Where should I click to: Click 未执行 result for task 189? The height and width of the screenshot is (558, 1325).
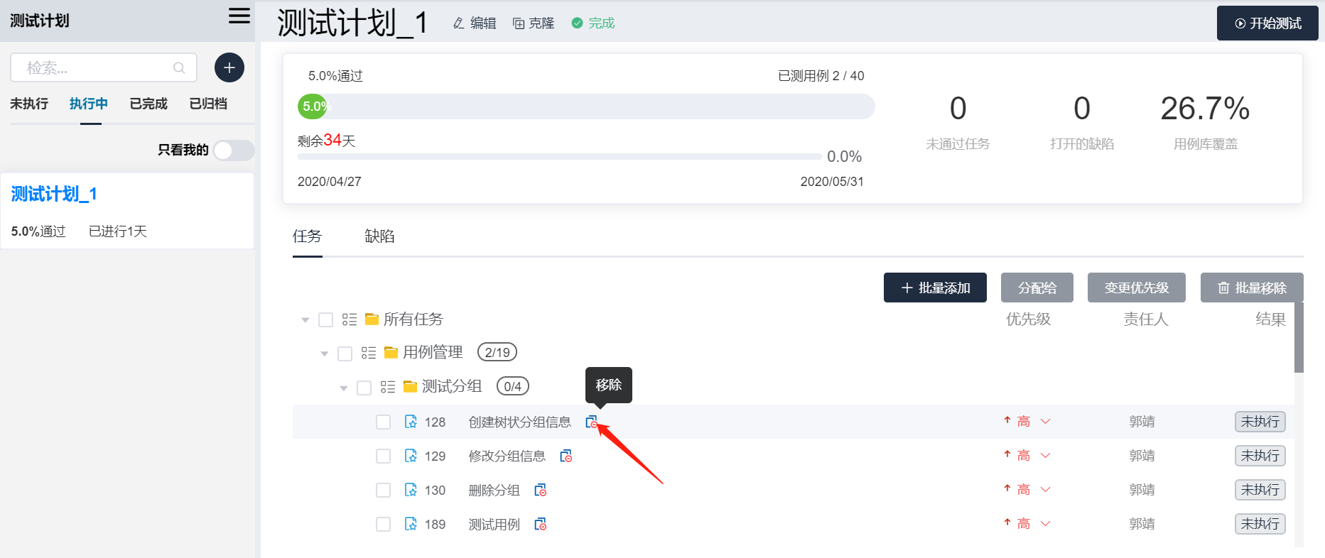(1260, 524)
